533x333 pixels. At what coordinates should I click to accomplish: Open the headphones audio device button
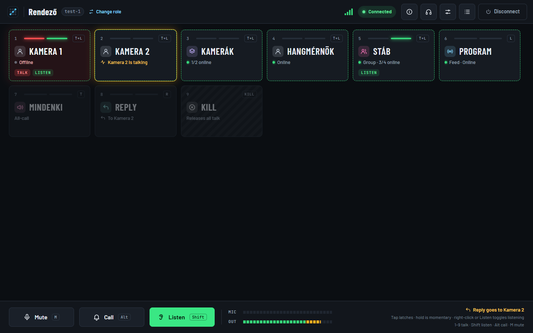point(429,12)
